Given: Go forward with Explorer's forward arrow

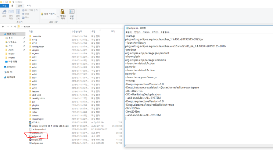Looking at the screenshot, I should (x=8, y=27).
